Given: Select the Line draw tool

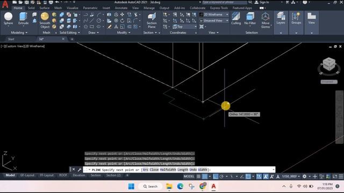Looking at the screenshot, I should pos(92,20).
